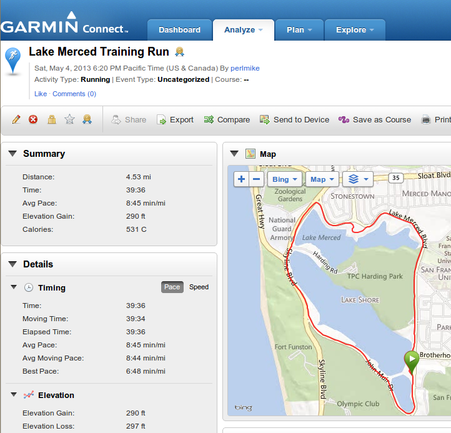This screenshot has width=451, height=433.
Task: Select Pace display mode
Action: (x=172, y=287)
